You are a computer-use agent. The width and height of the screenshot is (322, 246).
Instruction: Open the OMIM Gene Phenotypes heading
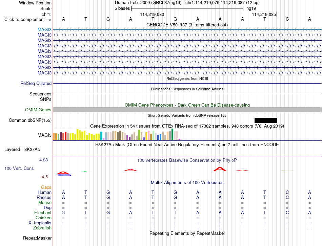[x=187, y=105]
